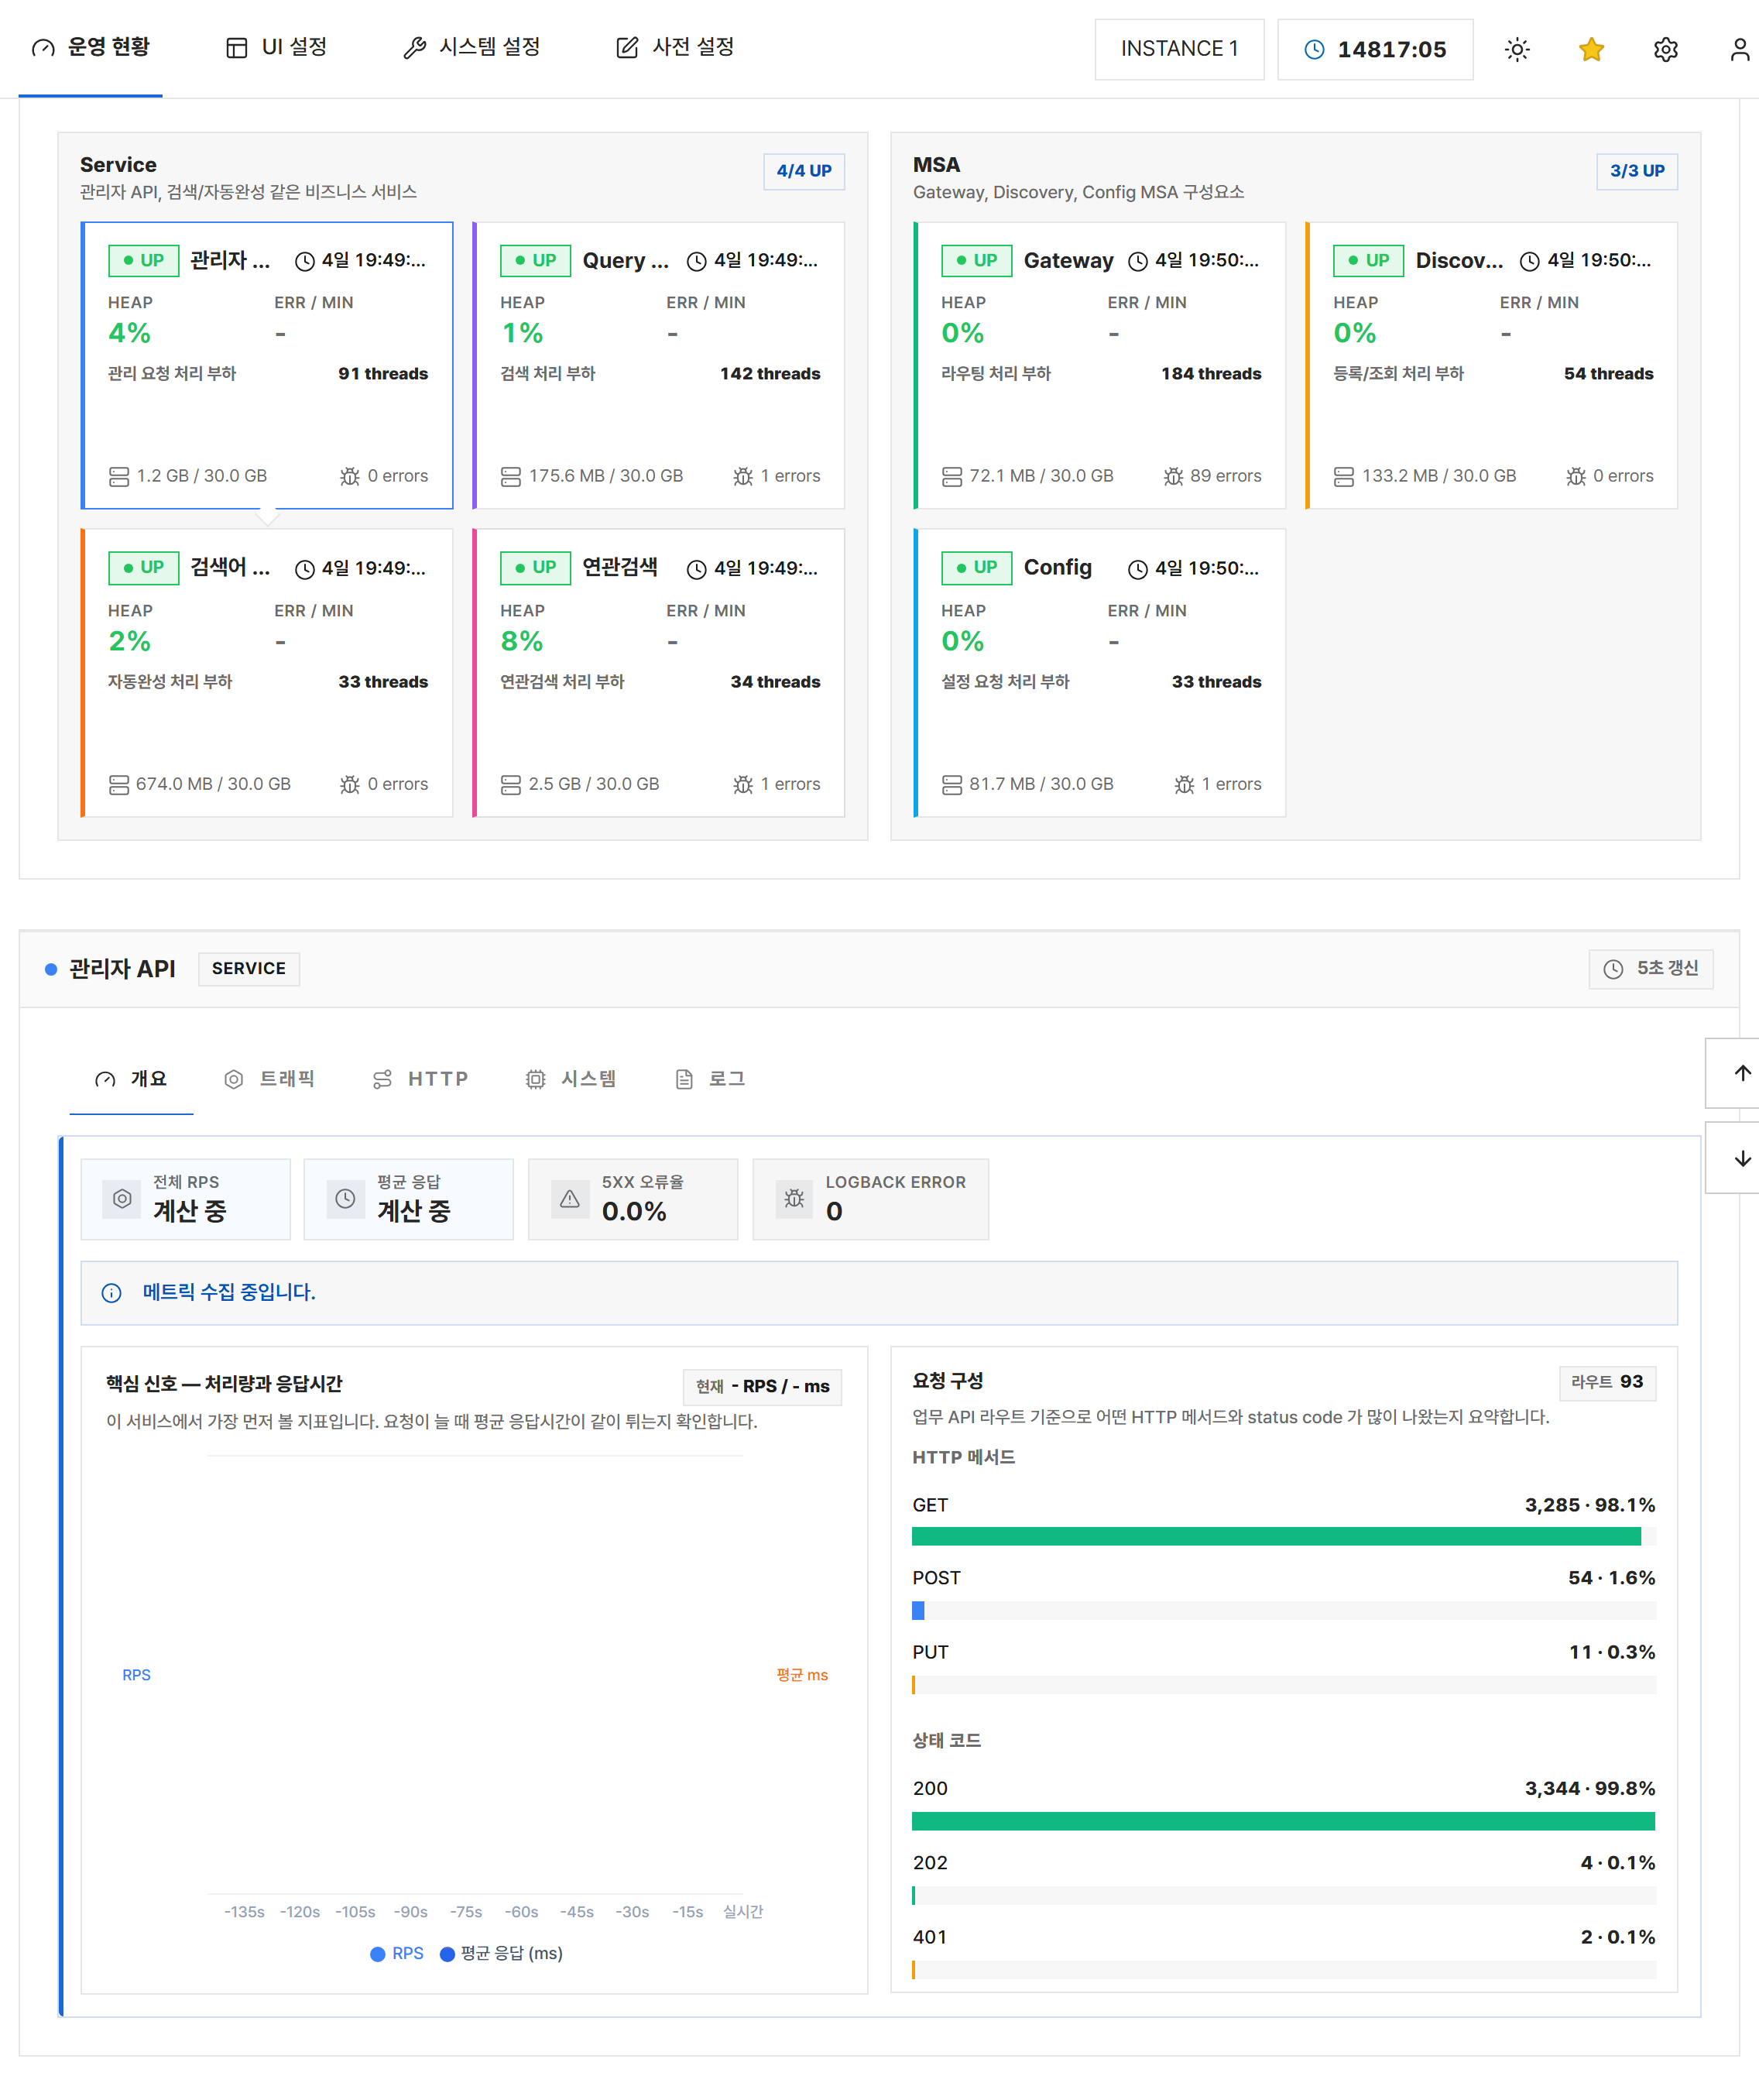Click the 3/3 UP badge
The width and height of the screenshot is (1759, 2100).
pos(1637,171)
